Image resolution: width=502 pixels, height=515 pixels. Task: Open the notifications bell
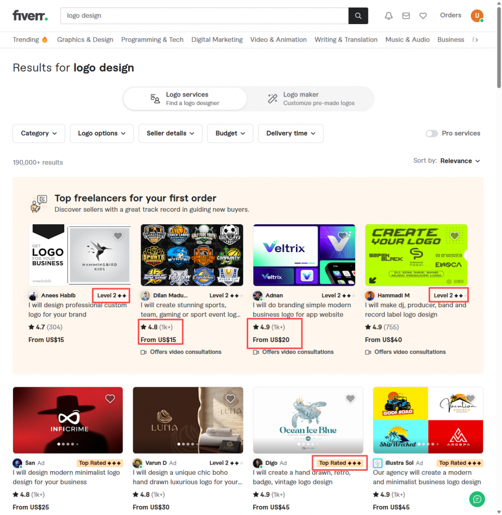coord(389,16)
